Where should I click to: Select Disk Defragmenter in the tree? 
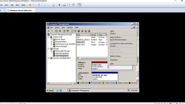pyautogui.click(x=62, y=53)
